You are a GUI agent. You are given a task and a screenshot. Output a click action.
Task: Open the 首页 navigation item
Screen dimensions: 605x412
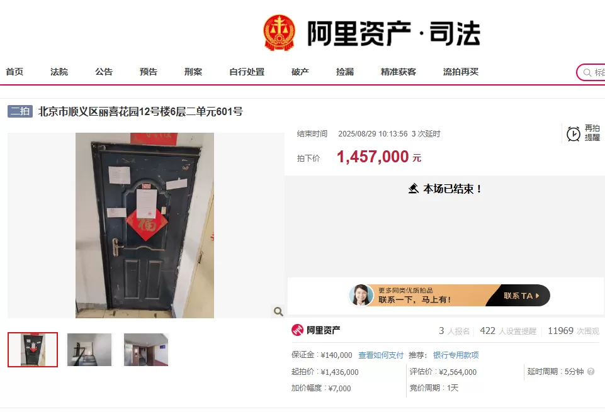coord(14,72)
